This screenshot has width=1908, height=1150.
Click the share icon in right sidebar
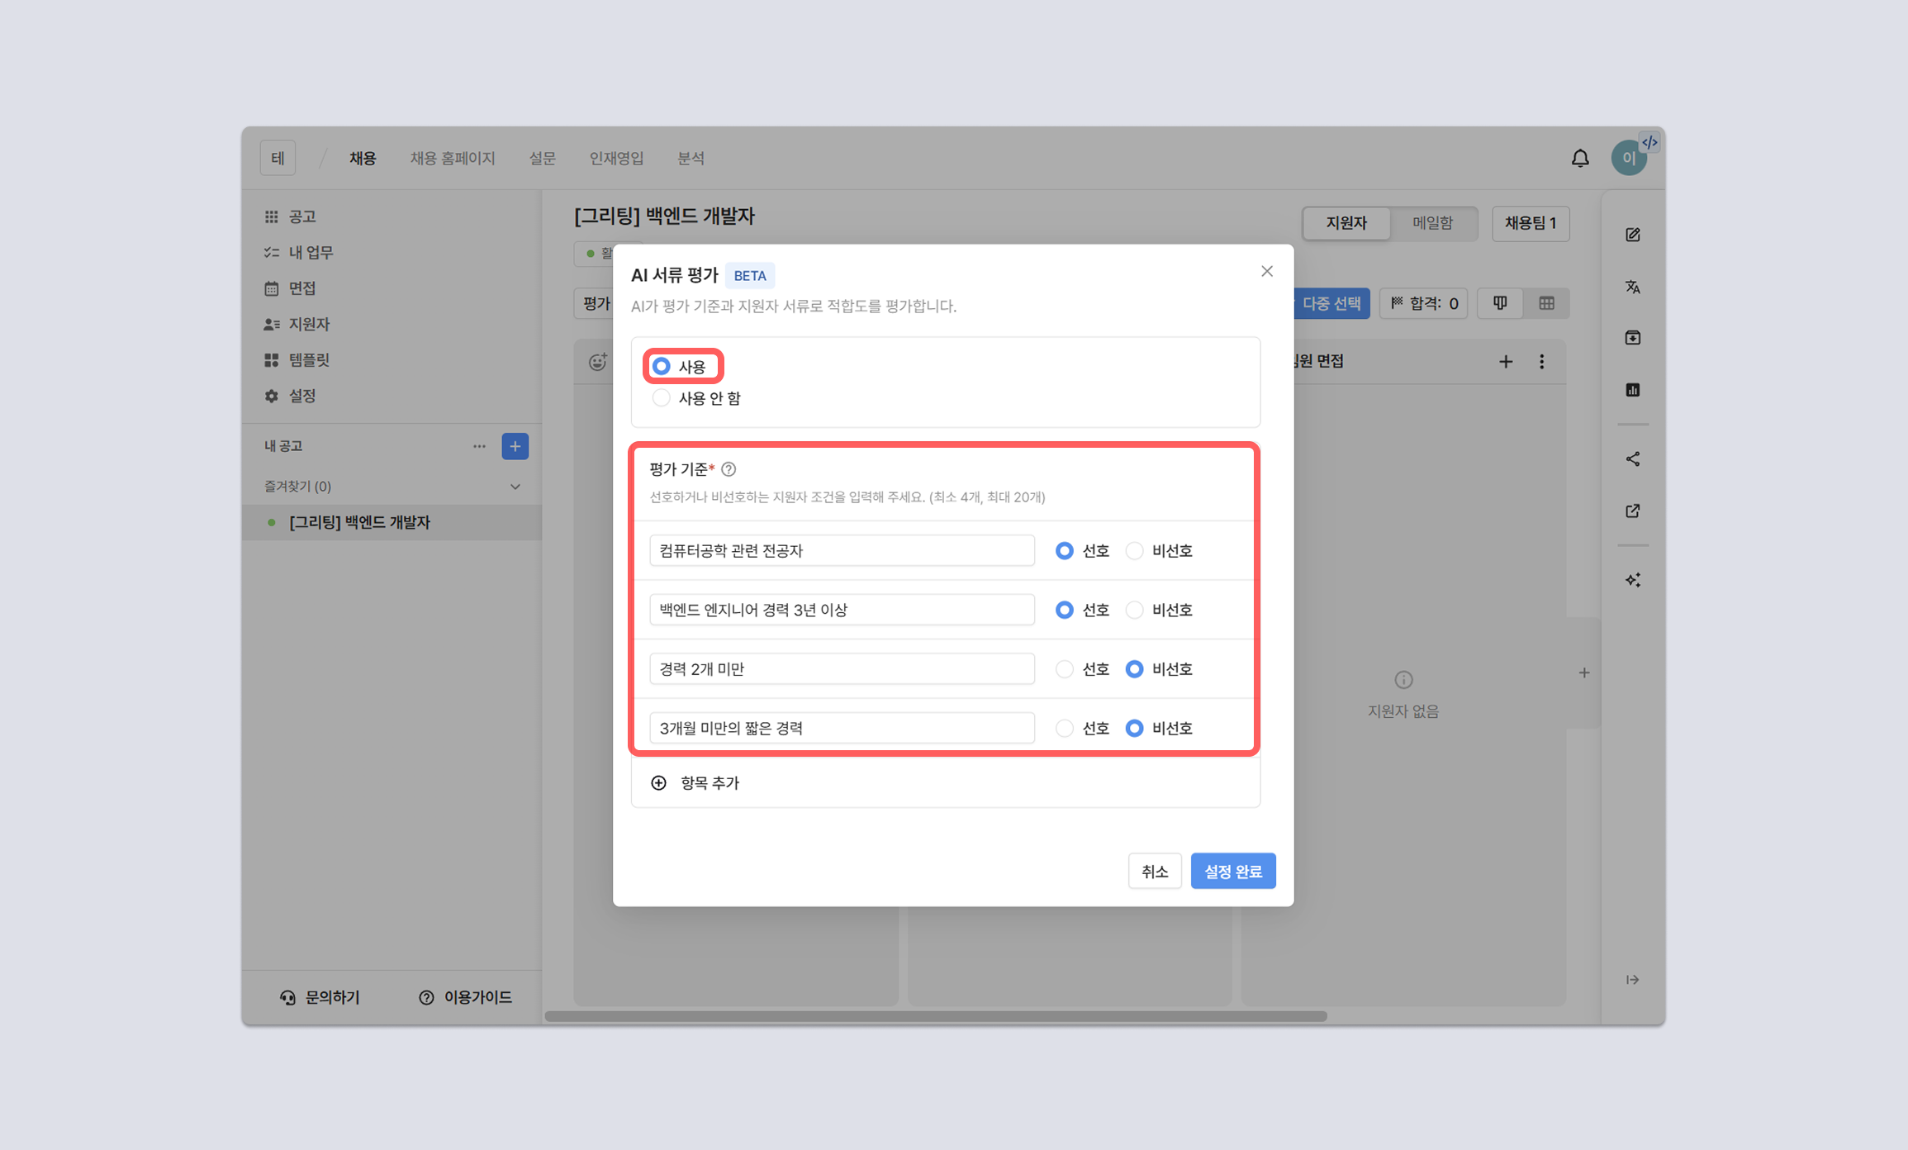point(1632,459)
